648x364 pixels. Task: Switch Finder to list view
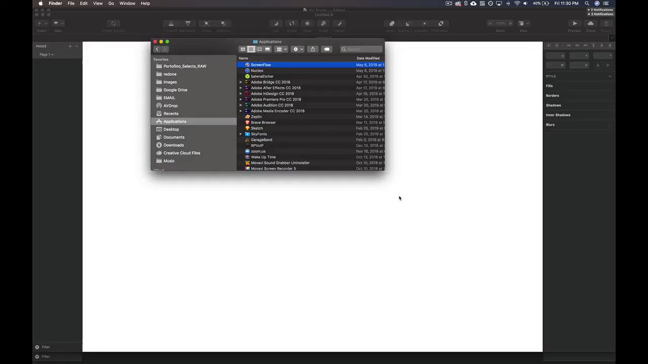251,49
